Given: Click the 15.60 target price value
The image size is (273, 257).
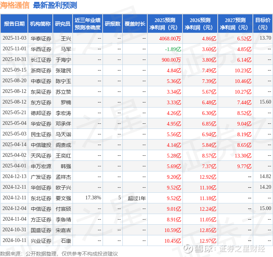Looking at the screenshot, I should point(265,102).
